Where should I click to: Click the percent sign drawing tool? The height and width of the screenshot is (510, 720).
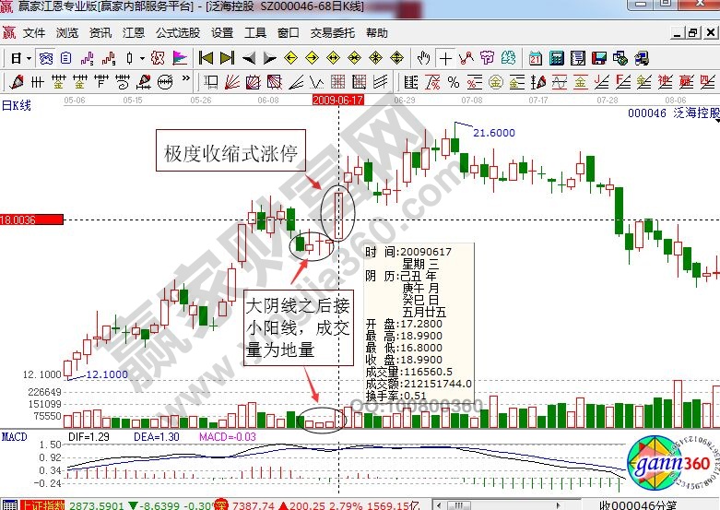point(454,81)
